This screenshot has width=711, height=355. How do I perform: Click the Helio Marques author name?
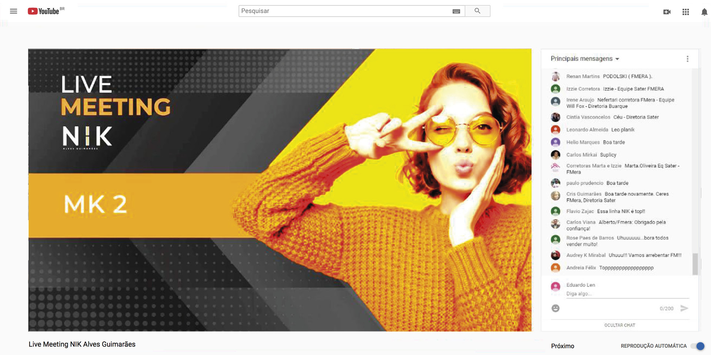pyautogui.click(x=583, y=142)
